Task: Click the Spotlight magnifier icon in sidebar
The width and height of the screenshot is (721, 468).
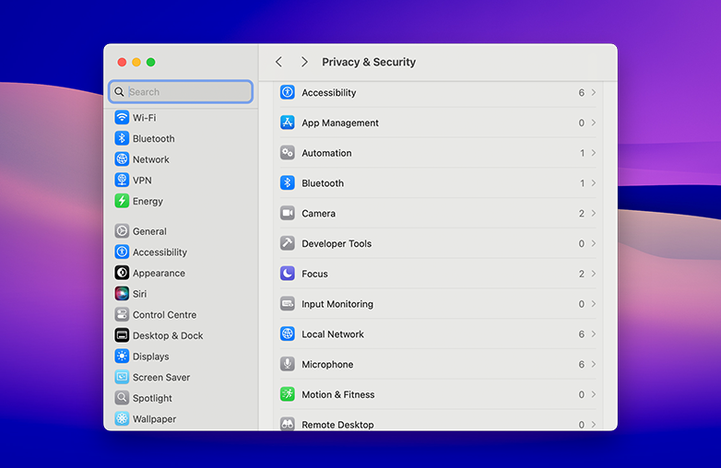Action: point(122,398)
